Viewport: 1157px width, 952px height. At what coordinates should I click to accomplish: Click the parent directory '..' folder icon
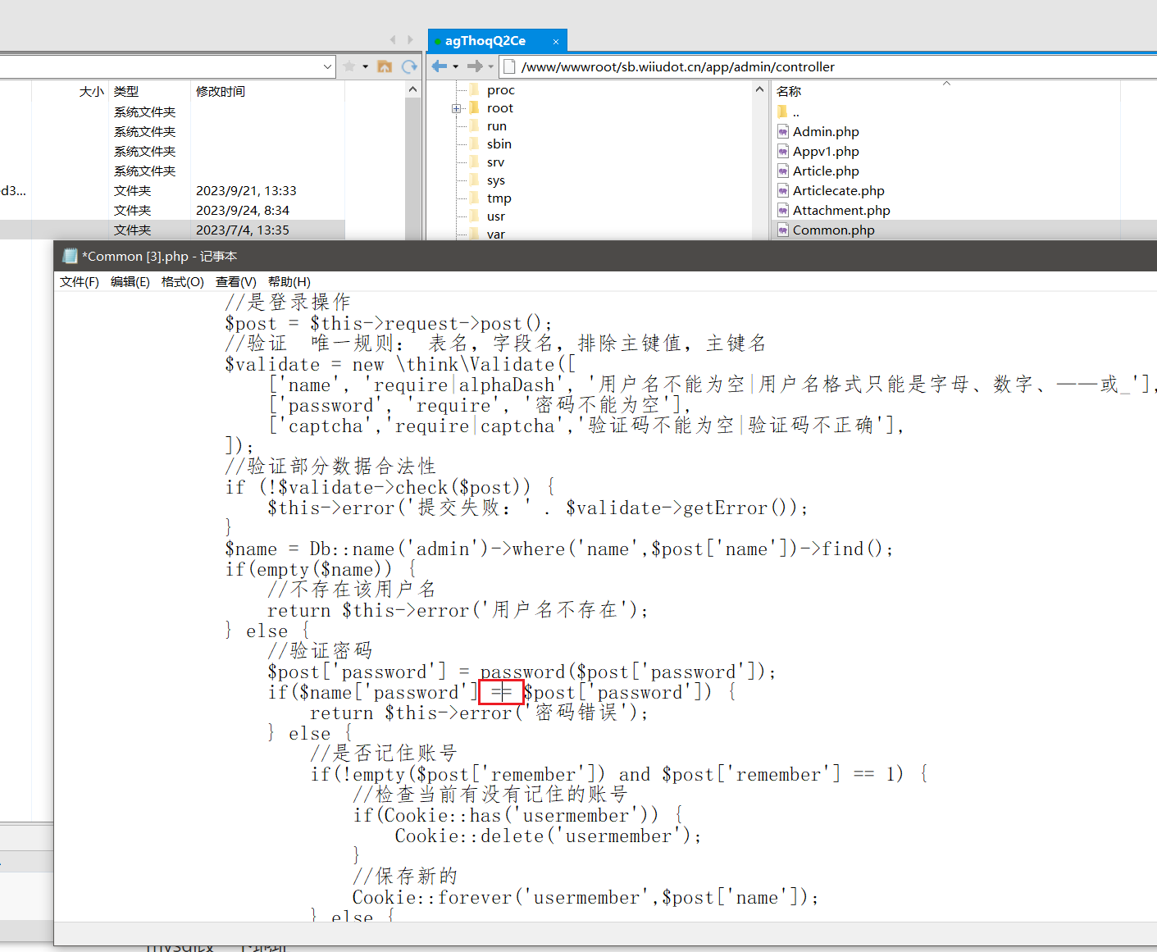[782, 112]
